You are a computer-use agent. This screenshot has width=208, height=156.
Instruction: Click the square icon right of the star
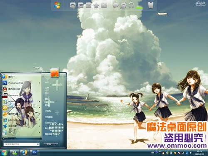[x=104, y=5]
